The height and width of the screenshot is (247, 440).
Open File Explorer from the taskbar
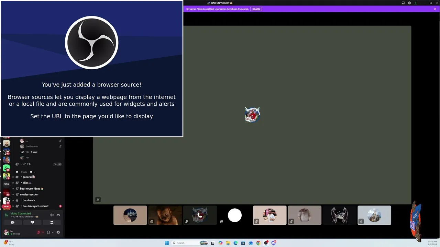coord(228,243)
